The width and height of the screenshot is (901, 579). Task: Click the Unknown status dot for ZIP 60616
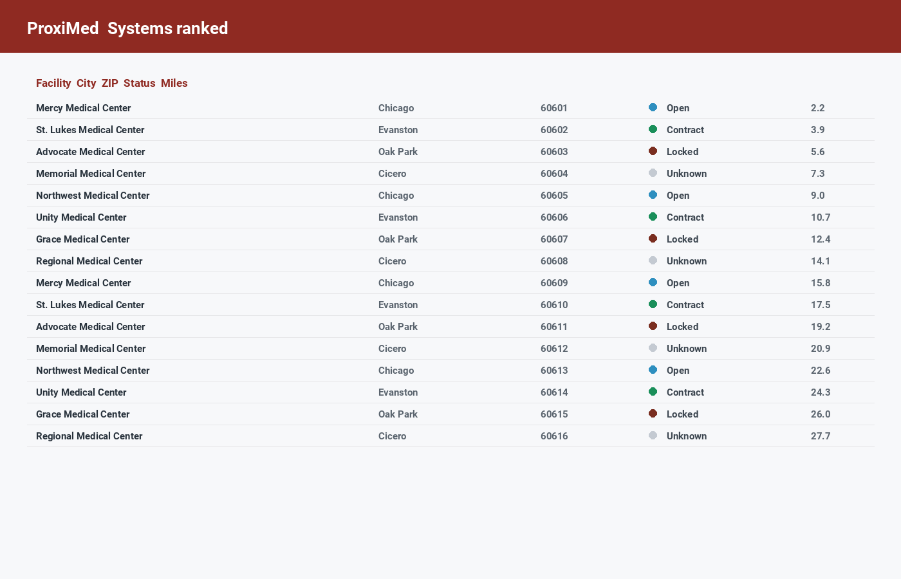point(653,436)
